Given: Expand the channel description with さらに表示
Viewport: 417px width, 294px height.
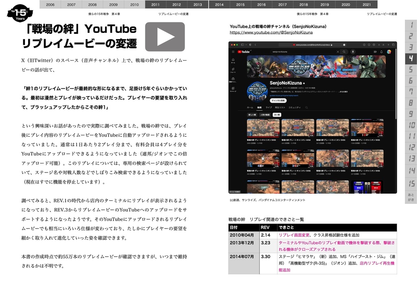Looking at the screenshot, I should [343, 92].
